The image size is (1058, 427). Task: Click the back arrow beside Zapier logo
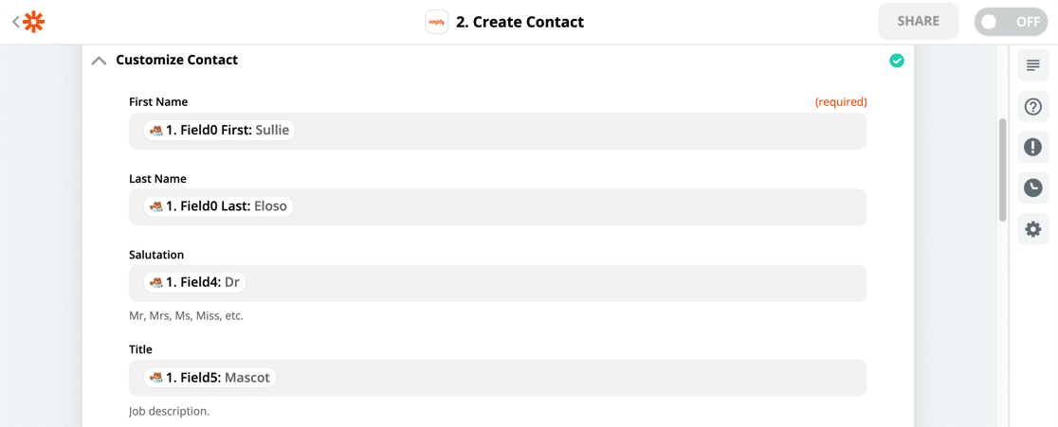[x=15, y=22]
